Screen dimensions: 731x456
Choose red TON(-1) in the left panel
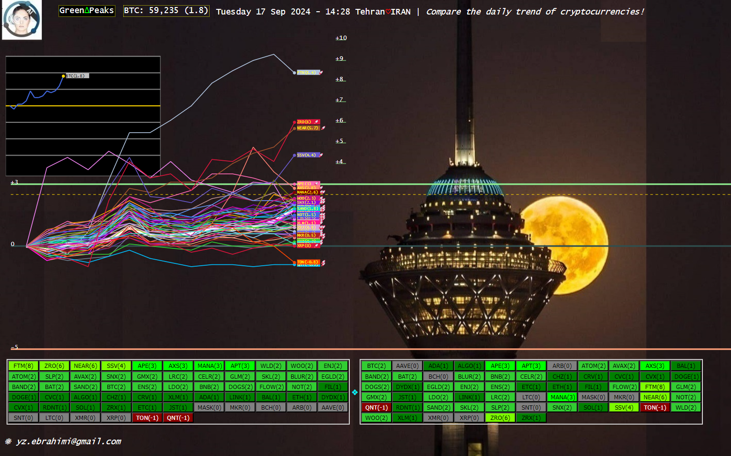click(147, 418)
